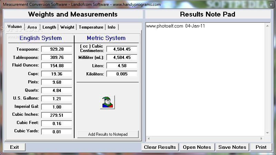
Task: Click the 'Results Note Pad' title
Action: tap(208, 14)
